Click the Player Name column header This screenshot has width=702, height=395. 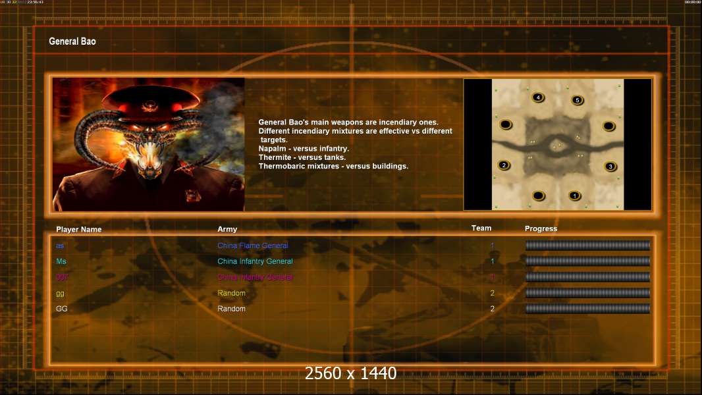[79, 229]
